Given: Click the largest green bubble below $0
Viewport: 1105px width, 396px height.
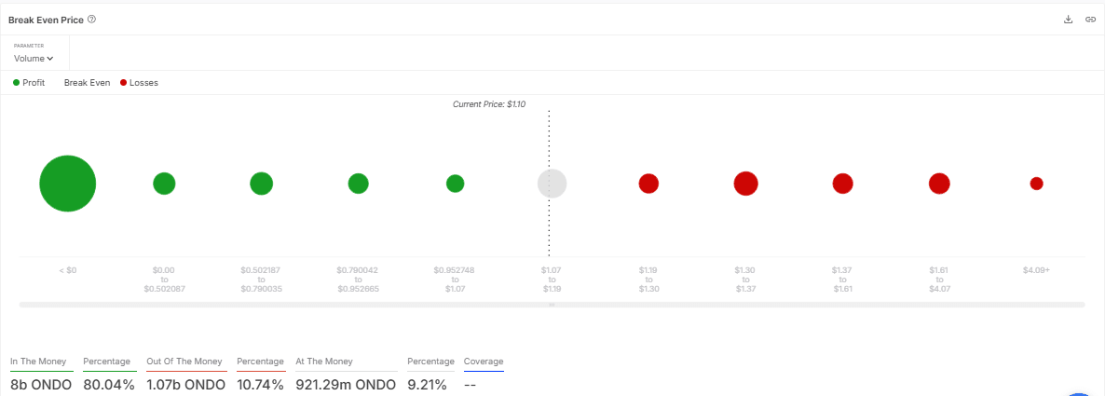Looking at the screenshot, I should [67, 184].
